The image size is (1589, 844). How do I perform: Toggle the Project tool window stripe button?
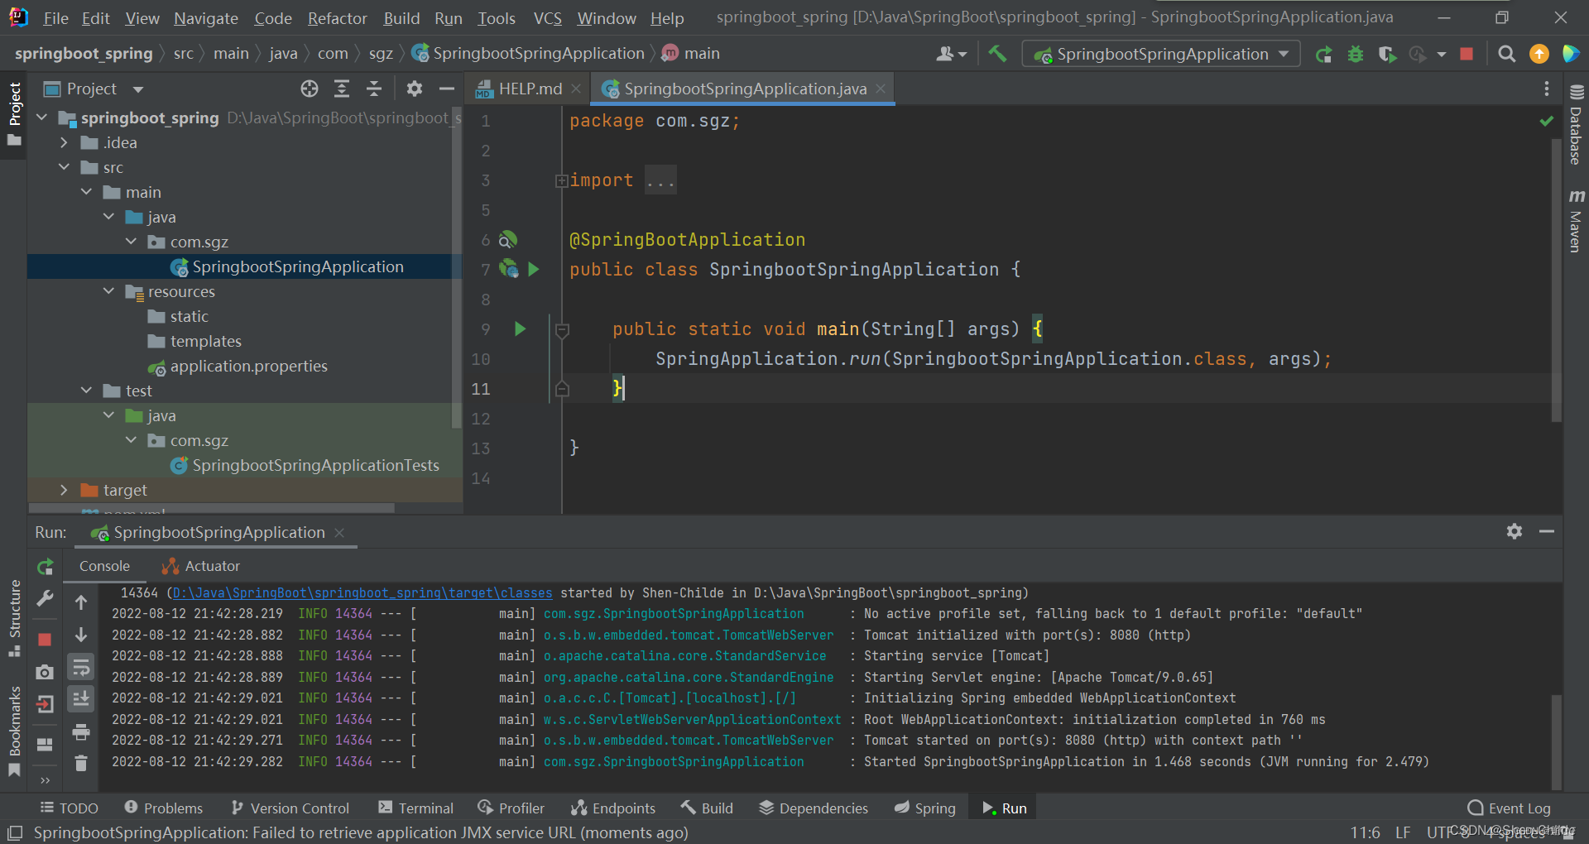tap(14, 114)
